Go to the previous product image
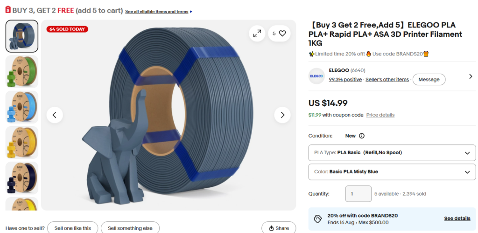Viewport: 478px width, 233px height. [x=55, y=115]
